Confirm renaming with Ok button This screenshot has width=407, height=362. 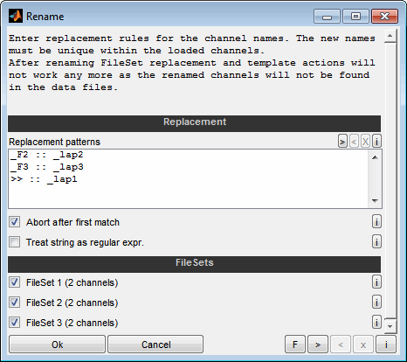(57, 345)
